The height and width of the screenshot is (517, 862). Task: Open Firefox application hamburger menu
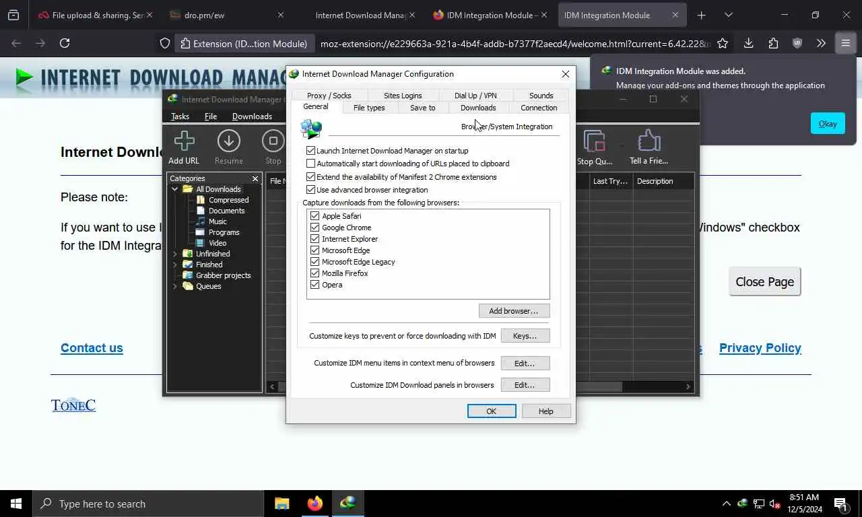coord(845,43)
